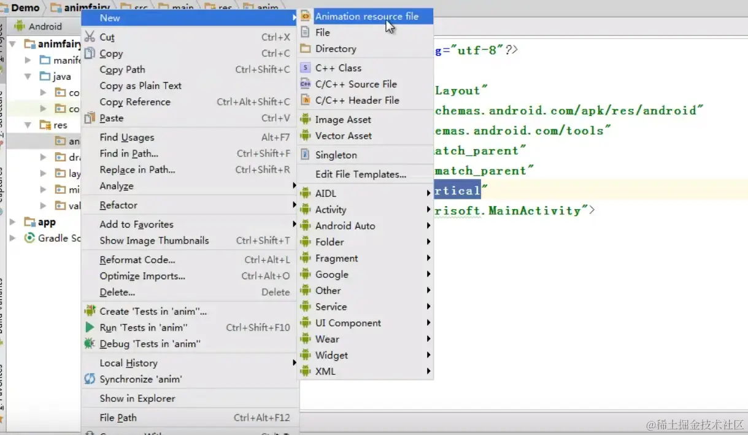
Task: Expand the Analyze submenu arrow
Action: pyautogui.click(x=295, y=186)
